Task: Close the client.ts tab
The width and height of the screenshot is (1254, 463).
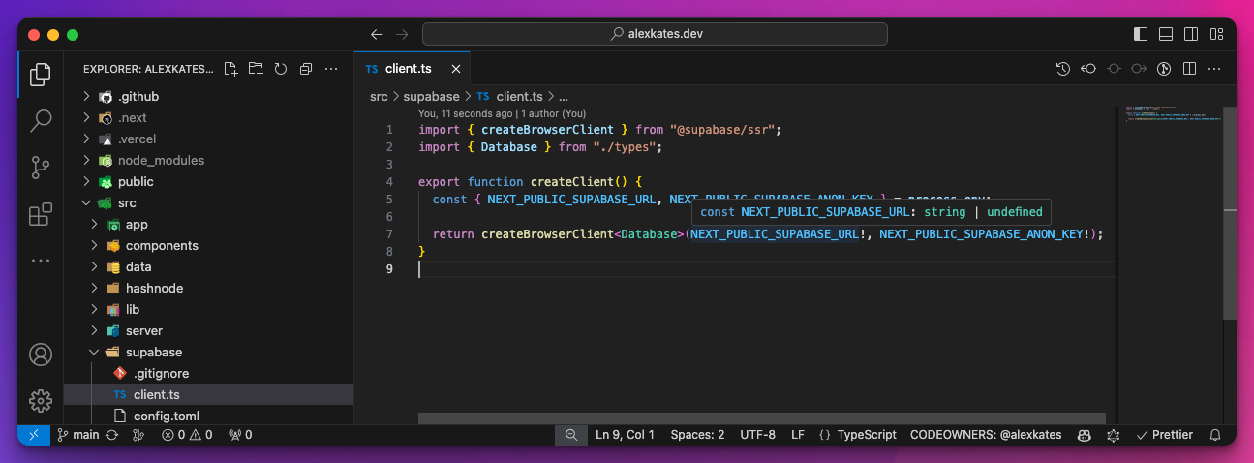Action: 456,69
